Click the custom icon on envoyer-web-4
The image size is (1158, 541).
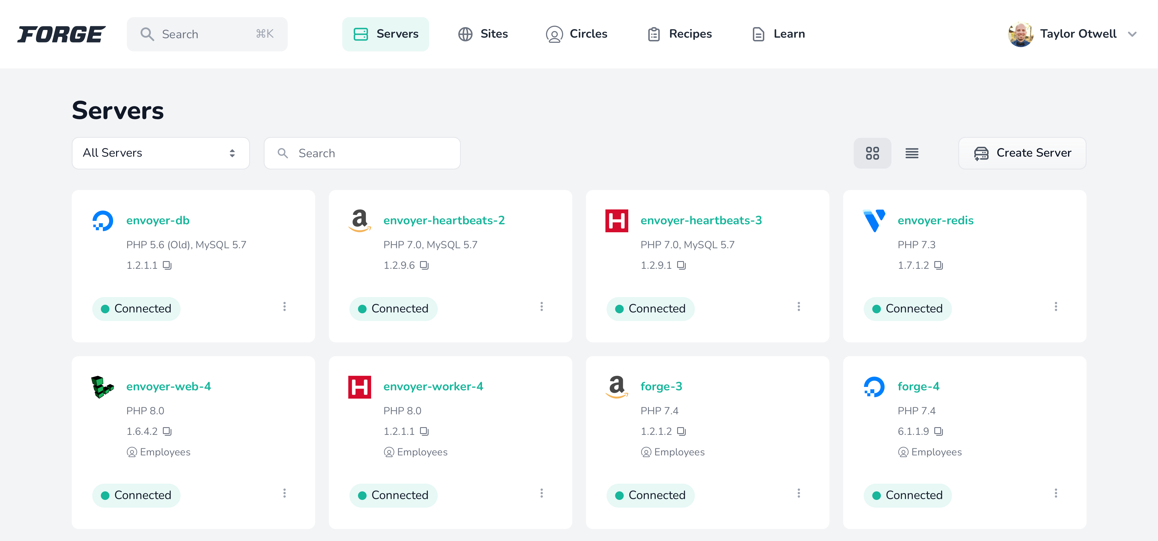pos(103,386)
